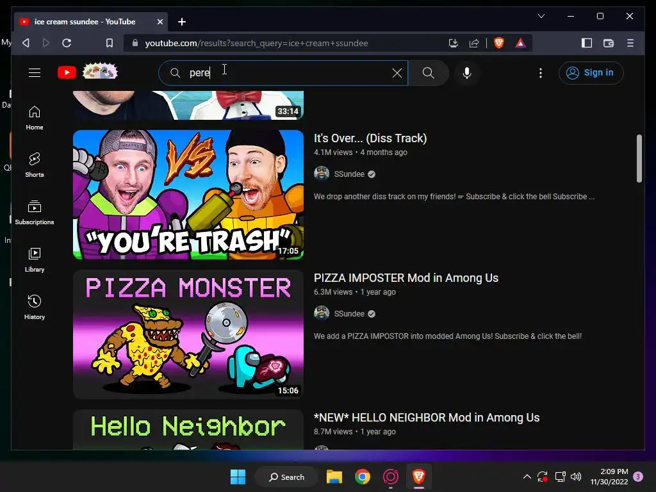Click the search magnifier button
656x492 pixels.
tap(428, 73)
